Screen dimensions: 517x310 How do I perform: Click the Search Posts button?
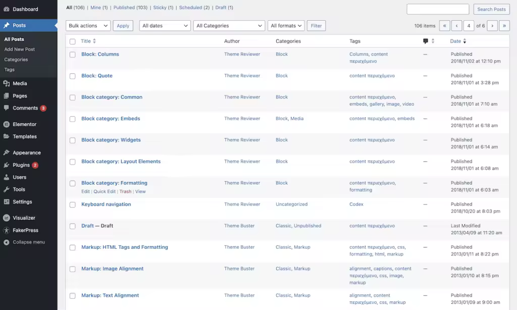tap(491, 9)
